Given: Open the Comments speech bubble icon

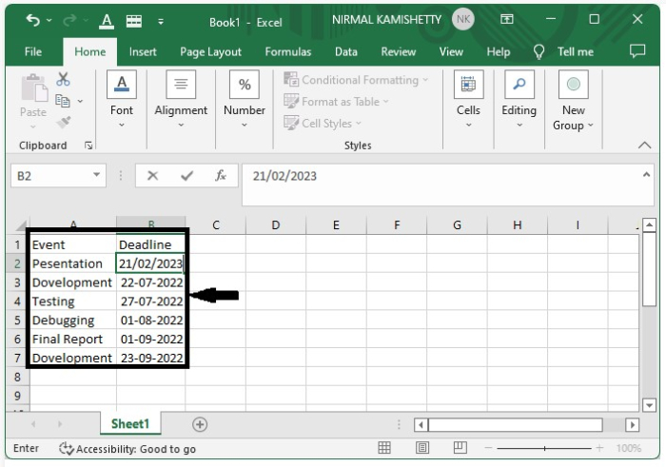Looking at the screenshot, I should click(637, 51).
